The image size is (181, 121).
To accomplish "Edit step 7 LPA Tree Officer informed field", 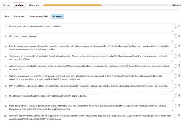I will 90,87.
